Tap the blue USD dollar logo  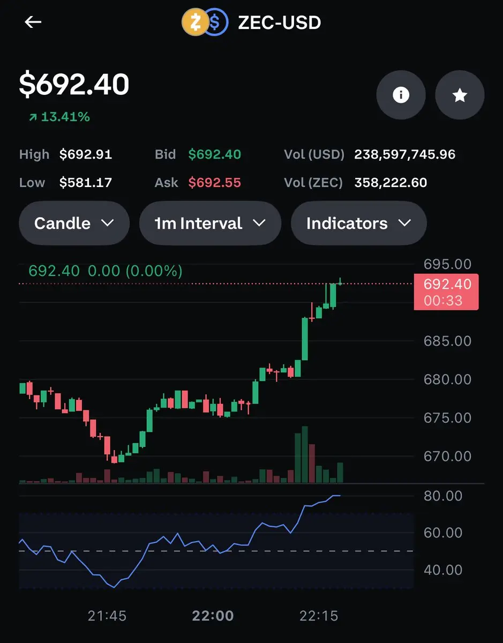(215, 23)
